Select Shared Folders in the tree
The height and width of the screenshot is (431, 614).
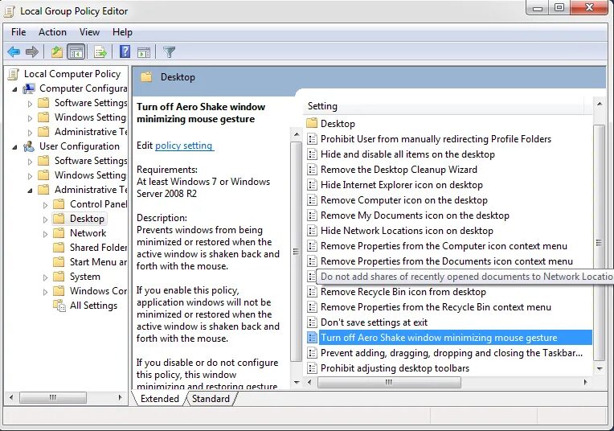(98, 248)
